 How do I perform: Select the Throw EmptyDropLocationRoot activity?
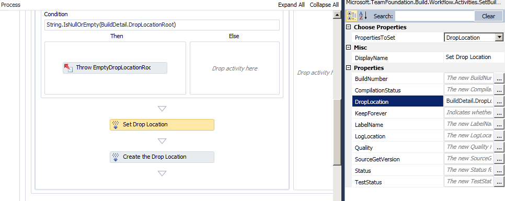(115, 68)
